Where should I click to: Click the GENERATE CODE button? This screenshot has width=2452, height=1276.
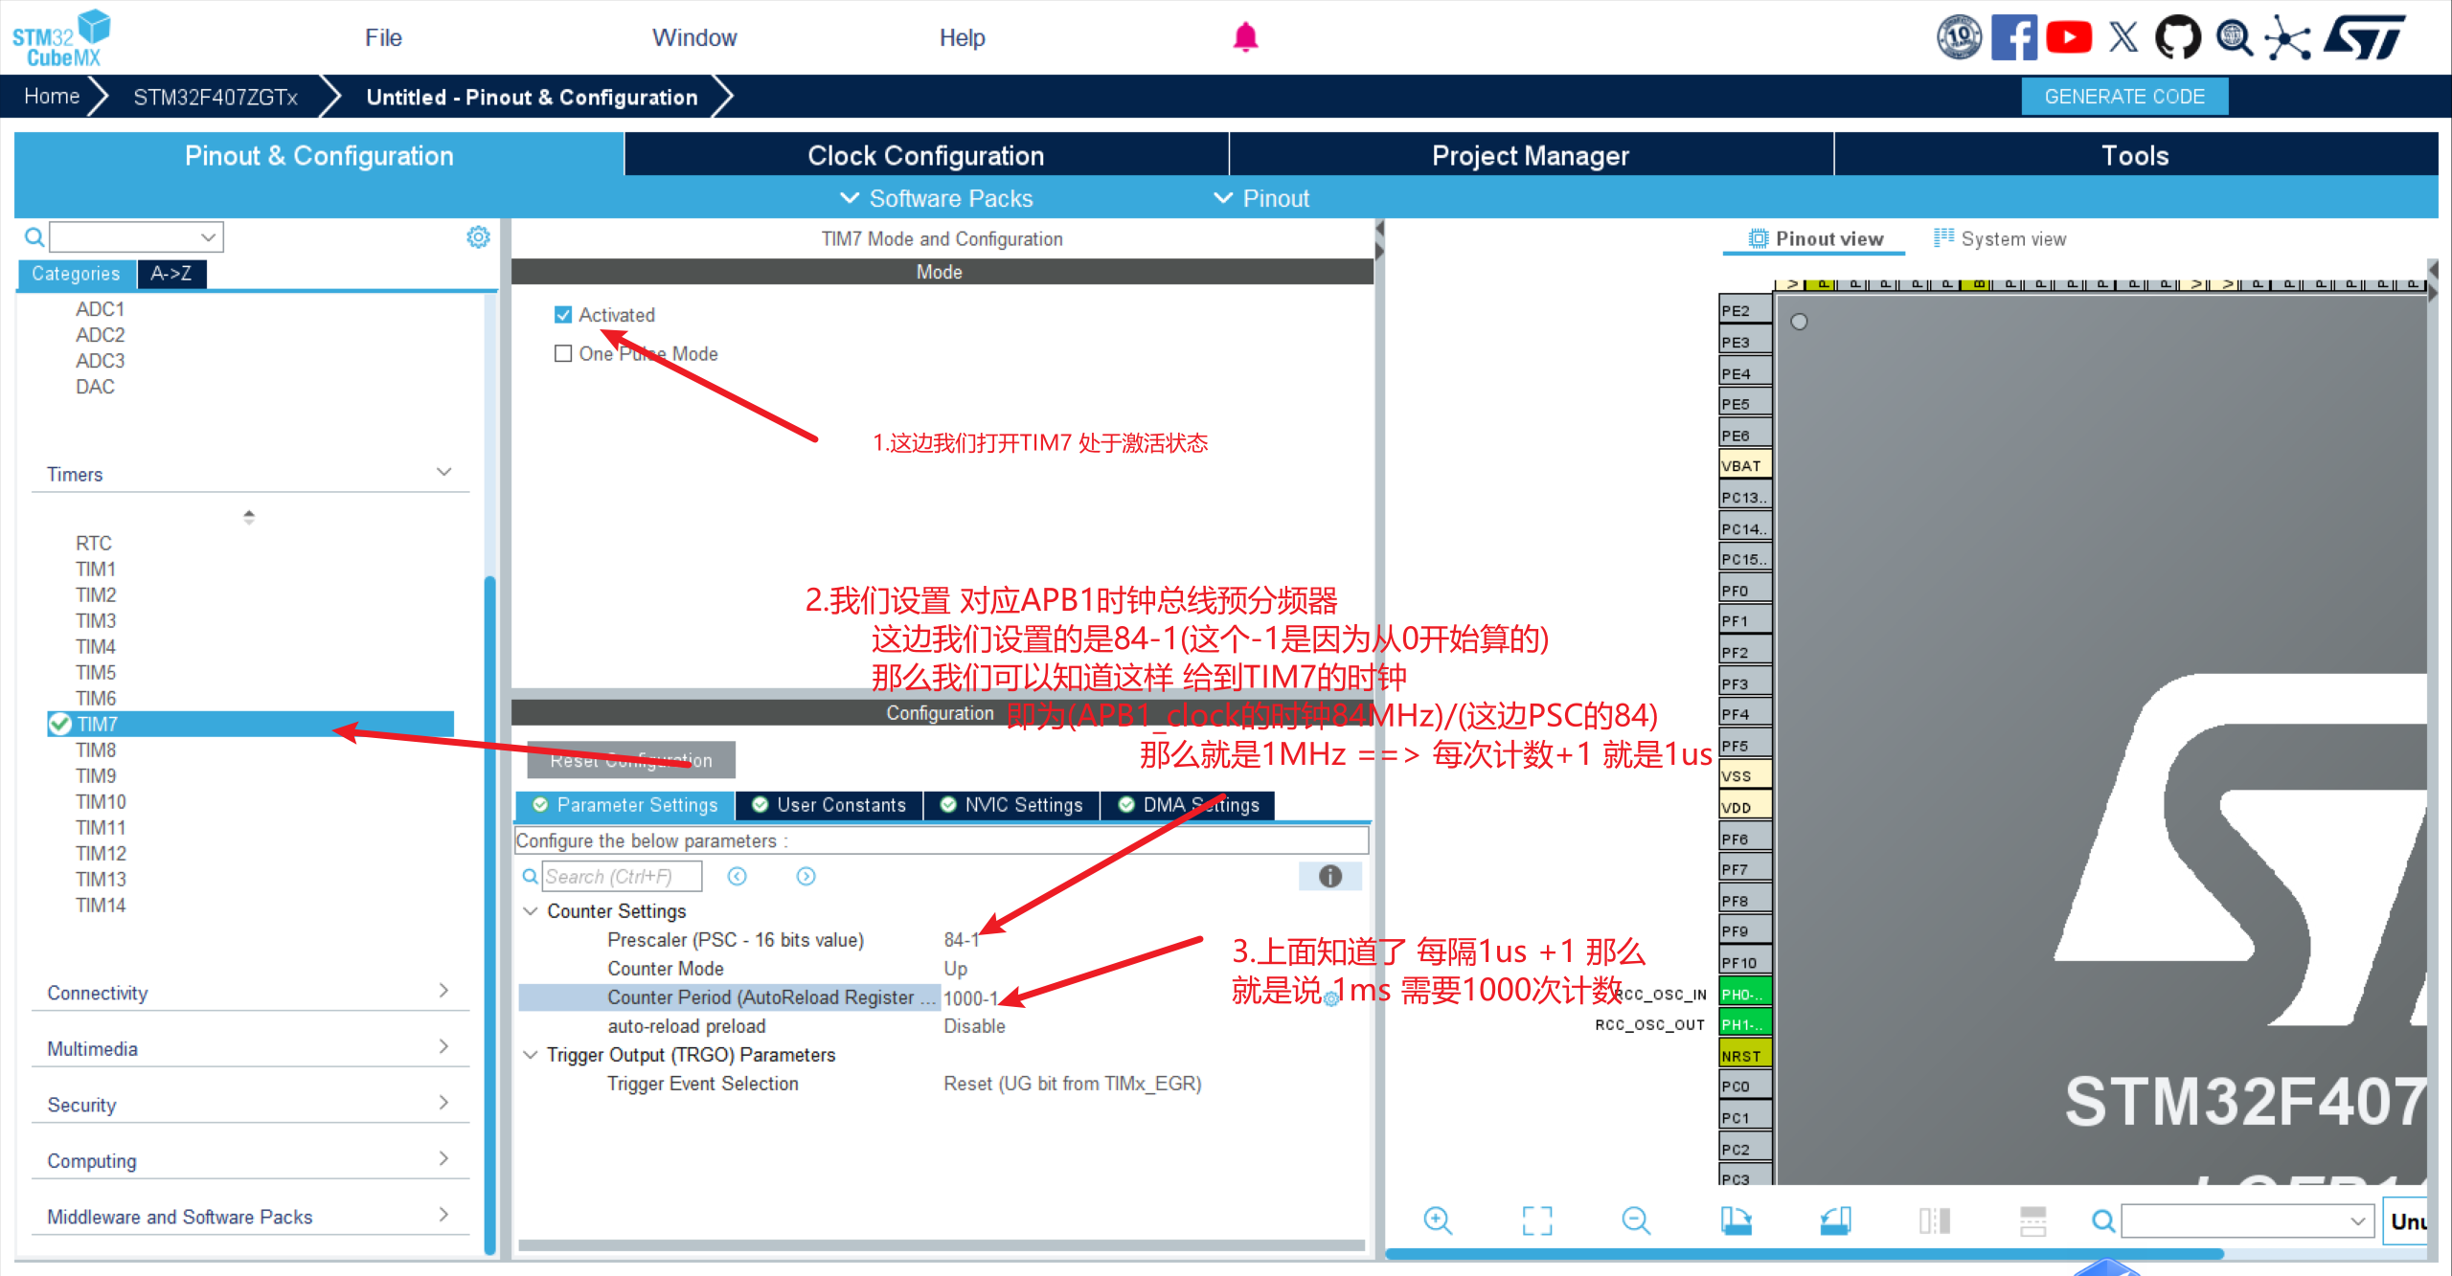coord(2123,97)
